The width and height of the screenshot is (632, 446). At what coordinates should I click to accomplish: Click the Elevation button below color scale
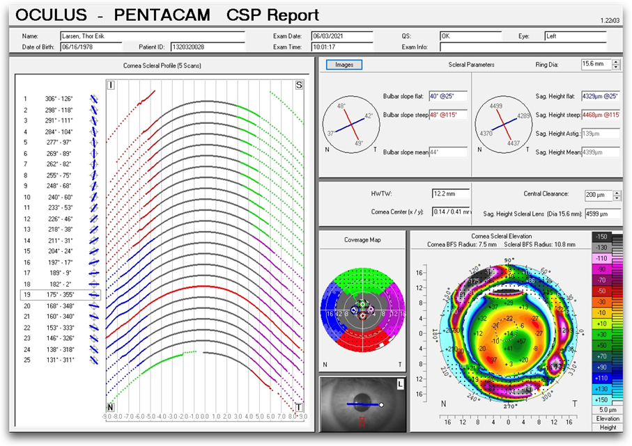pyautogui.click(x=608, y=419)
